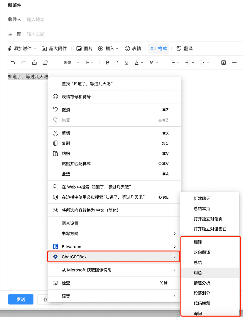
Task: Choose 复制 from the context menu
Action: [x=66, y=143]
